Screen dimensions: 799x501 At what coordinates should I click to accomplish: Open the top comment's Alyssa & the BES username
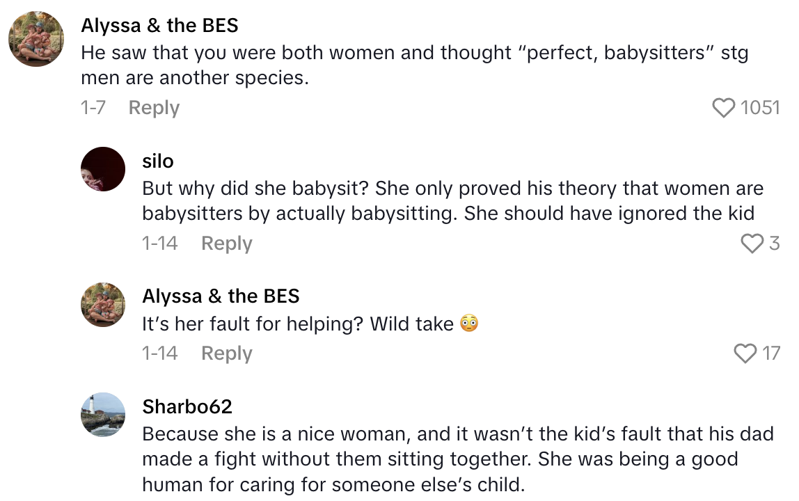pos(159,26)
